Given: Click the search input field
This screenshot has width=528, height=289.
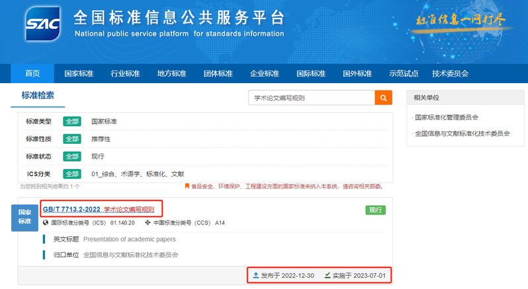Looking at the screenshot, I should pyautogui.click(x=311, y=98).
